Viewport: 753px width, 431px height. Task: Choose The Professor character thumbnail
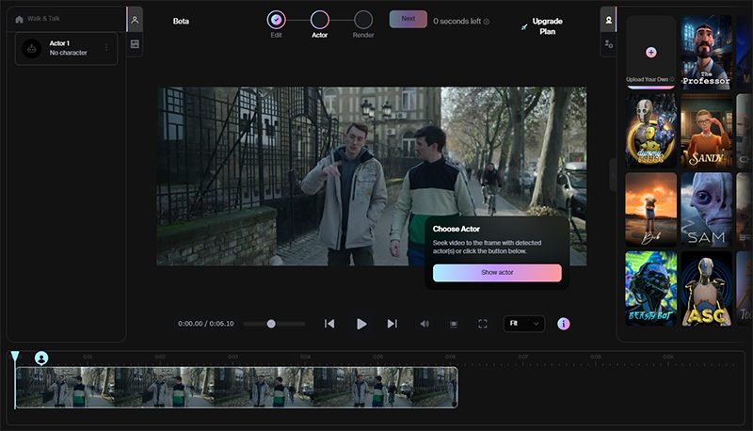click(706, 52)
